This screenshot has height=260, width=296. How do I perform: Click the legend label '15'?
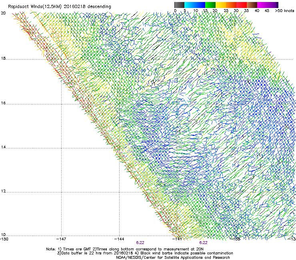pyautogui.click(x=205, y=11)
